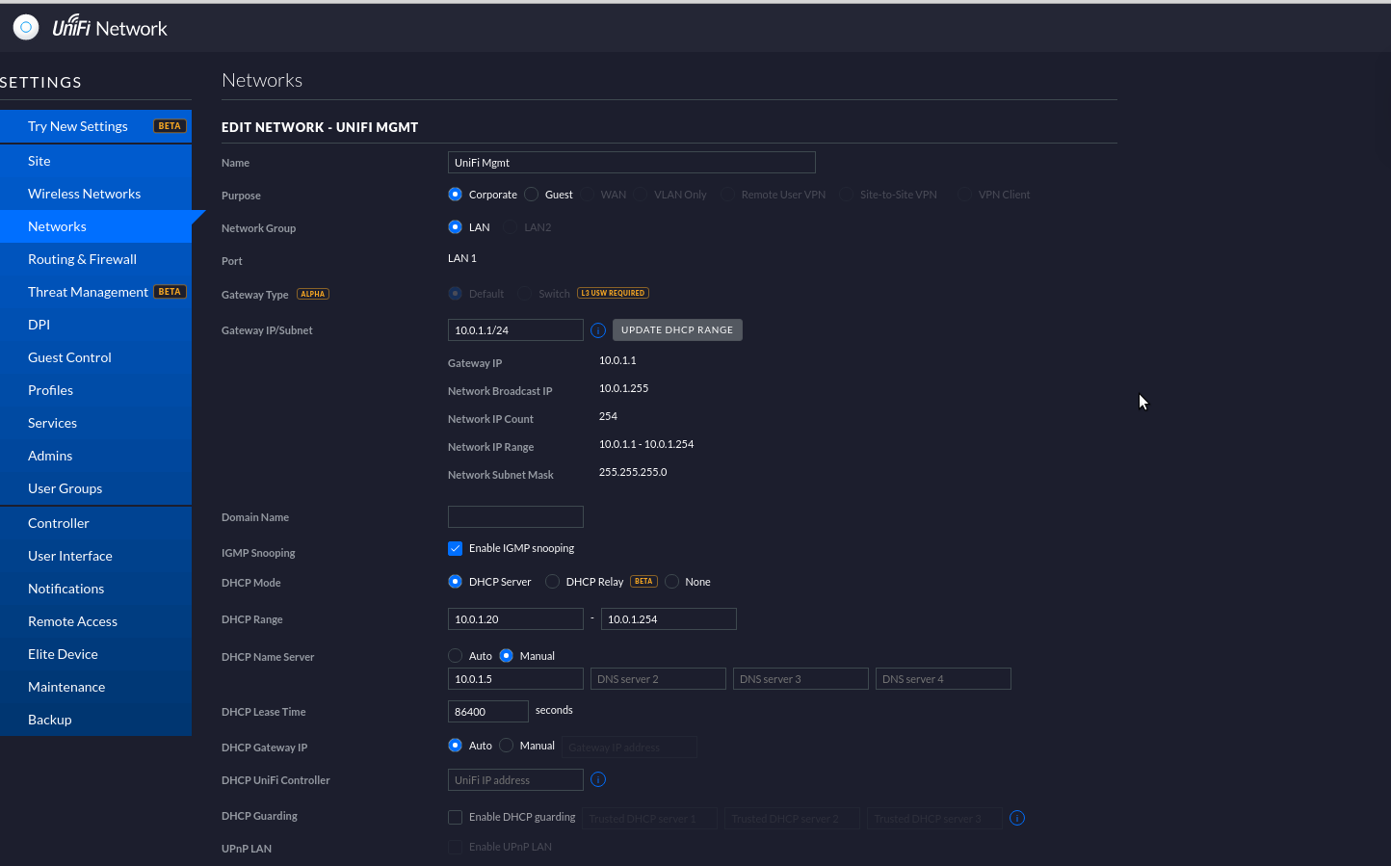
Task: Click the info icon beside DHCP UniFi Controller
Action: 598,779
